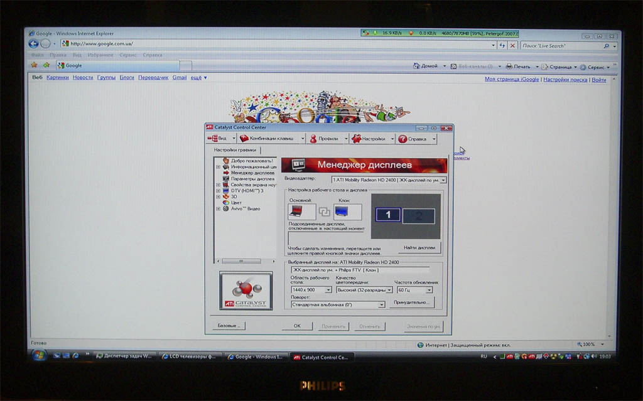Click the clone link icon between displays
This screenshot has height=401, width=643.
pyautogui.click(x=325, y=211)
